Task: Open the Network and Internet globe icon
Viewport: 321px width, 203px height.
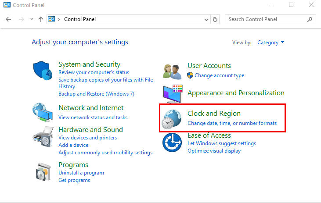Action: (x=43, y=112)
